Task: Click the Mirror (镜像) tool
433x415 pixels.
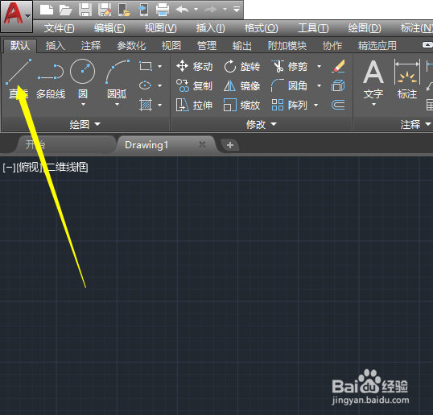Action: tap(242, 85)
